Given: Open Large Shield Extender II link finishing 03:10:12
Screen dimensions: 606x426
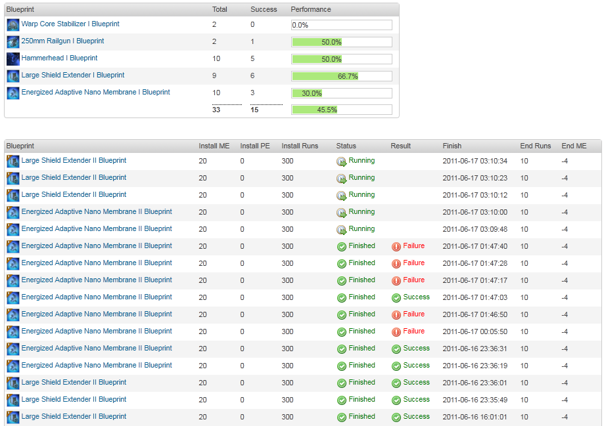Looking at the screenshot, I should (x=74, y=195).
